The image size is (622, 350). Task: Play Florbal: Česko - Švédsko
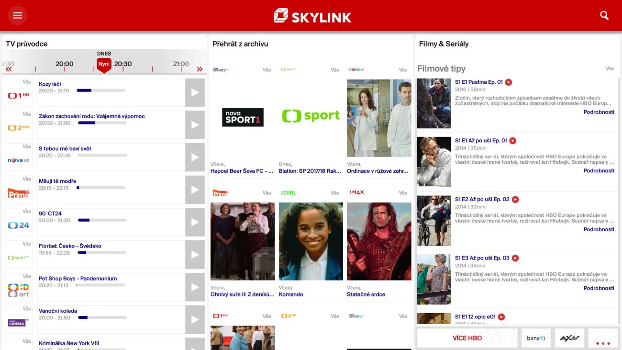point(195,255)
